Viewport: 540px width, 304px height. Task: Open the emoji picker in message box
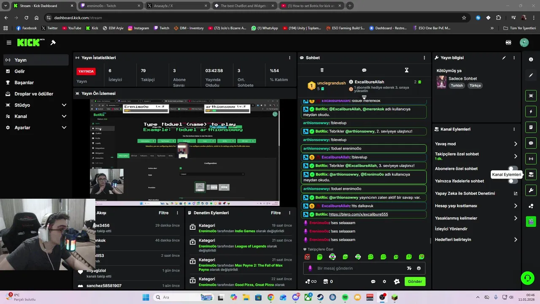419,268
